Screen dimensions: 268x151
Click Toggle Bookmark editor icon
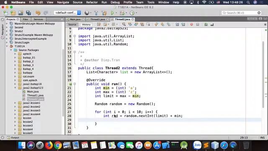[x=168, y=25]
